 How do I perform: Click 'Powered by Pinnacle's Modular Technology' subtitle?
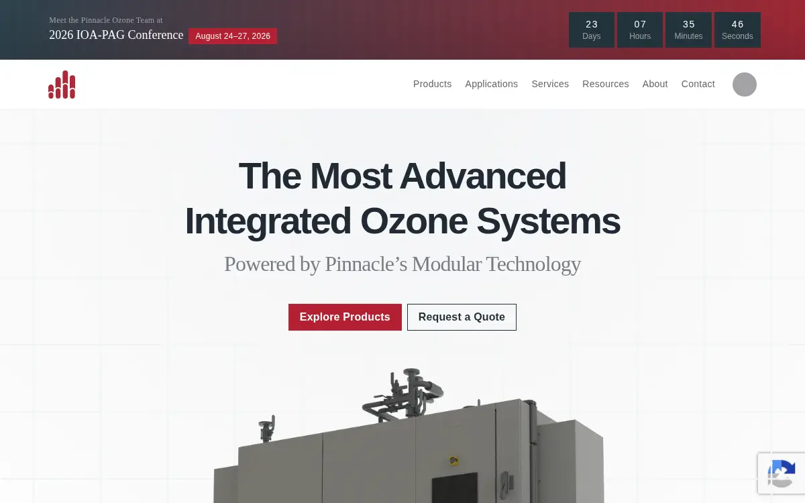402,264
